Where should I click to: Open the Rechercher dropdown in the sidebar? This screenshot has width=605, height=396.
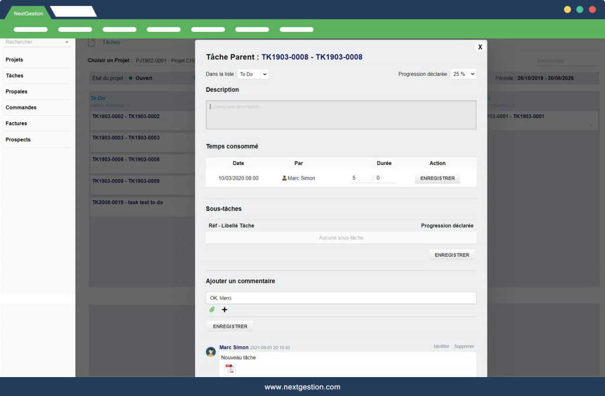click(37, 42)
